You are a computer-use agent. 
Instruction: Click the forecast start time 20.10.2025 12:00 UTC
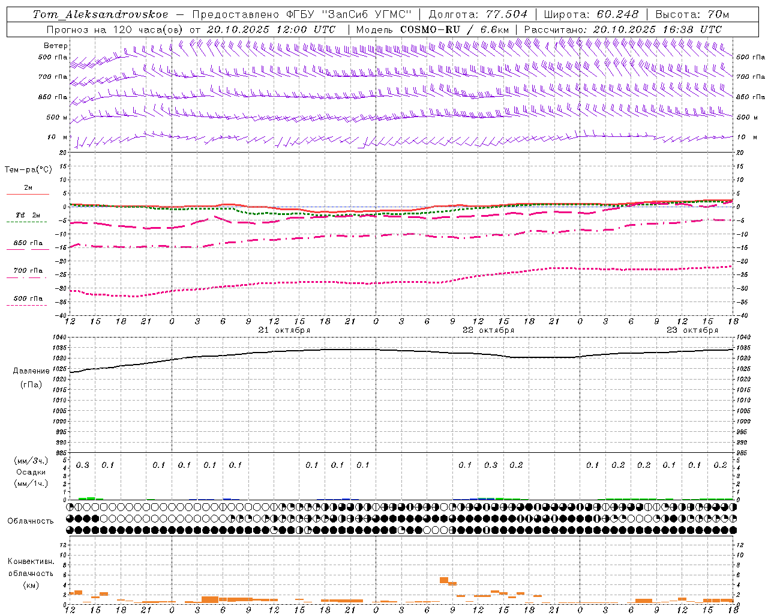[x=271, y=29]
